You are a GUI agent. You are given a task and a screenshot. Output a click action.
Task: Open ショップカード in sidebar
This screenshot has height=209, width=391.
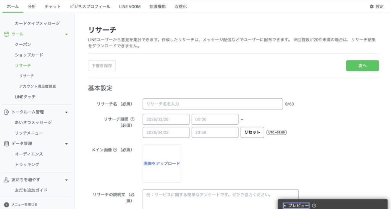pyautogui.click(x=29, y=55)
